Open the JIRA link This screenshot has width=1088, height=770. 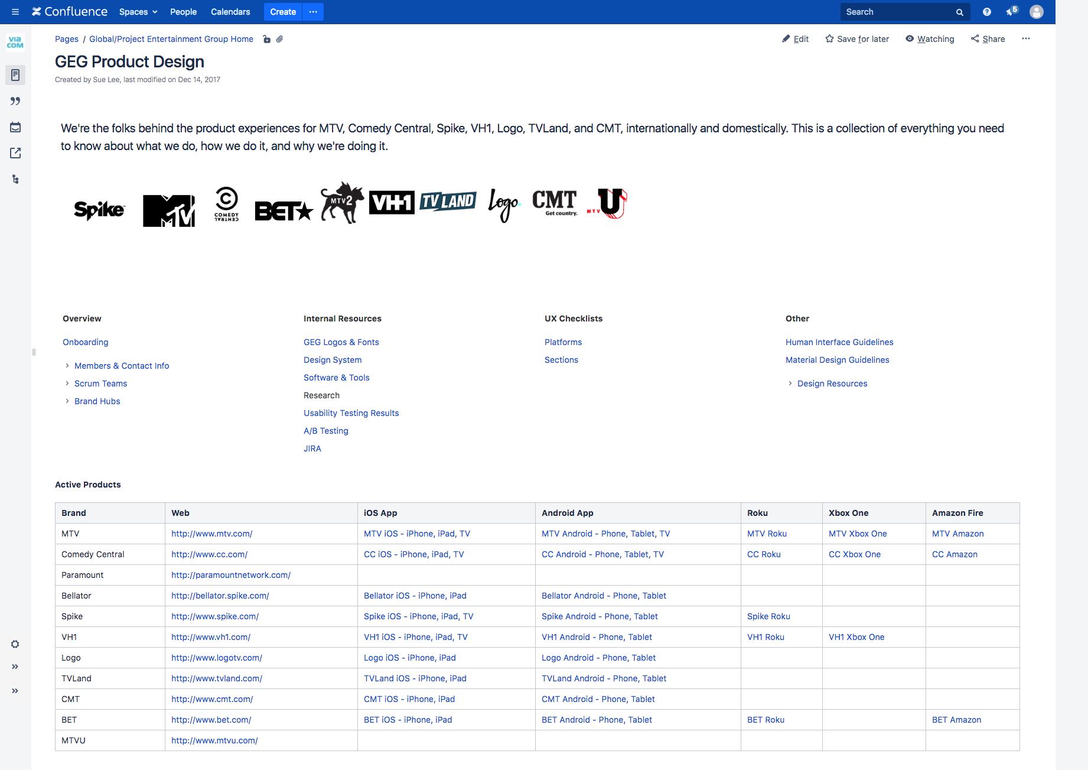(x=312, y=449)
